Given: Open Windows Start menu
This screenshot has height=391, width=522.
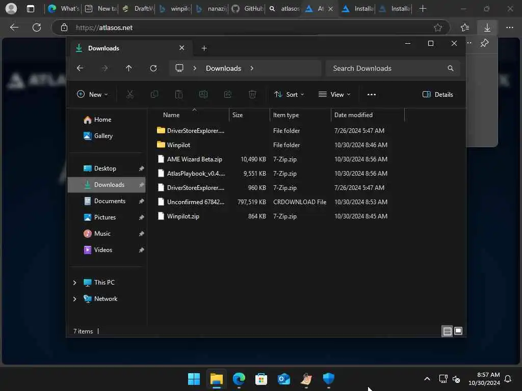Looking at the screenshot, I should [194, 379].
